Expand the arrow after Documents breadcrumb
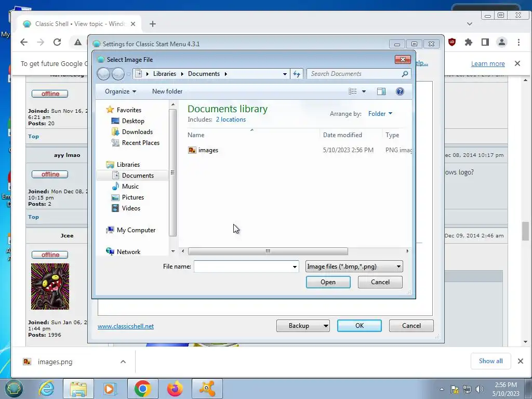Viewport: 532px width, 399px height. [x=225, y=74]
